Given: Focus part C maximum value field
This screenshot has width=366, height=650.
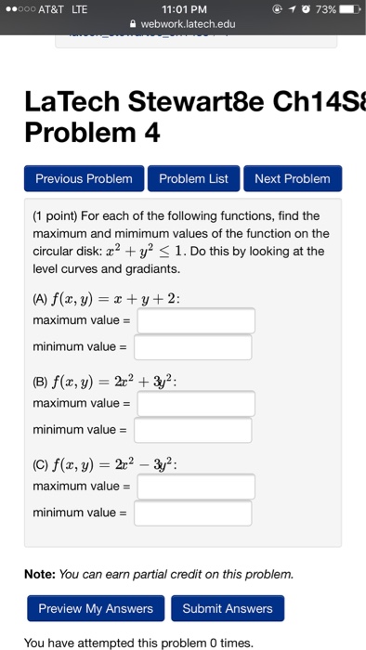Looking at the screenshot, I should point(196,487).
